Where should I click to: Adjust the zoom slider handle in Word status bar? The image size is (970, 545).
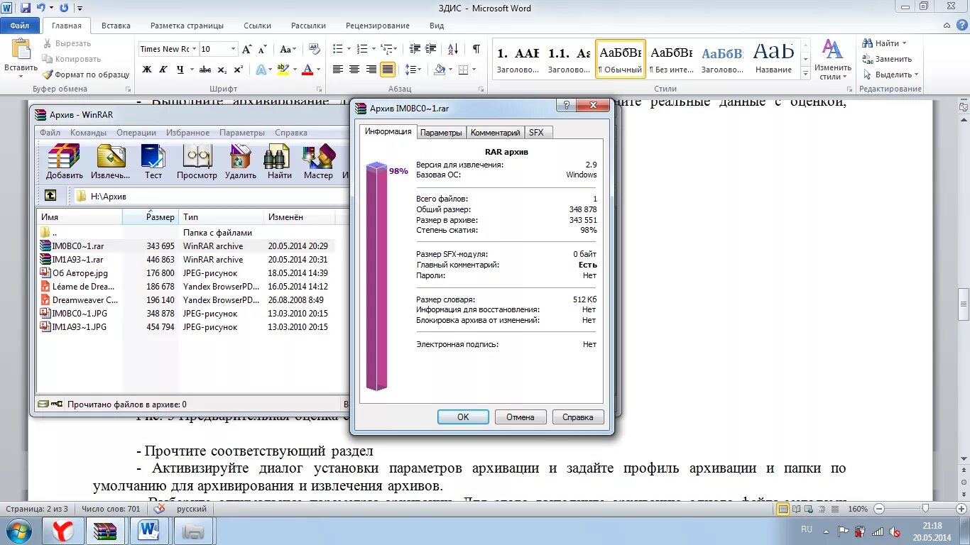click(925, 509)
